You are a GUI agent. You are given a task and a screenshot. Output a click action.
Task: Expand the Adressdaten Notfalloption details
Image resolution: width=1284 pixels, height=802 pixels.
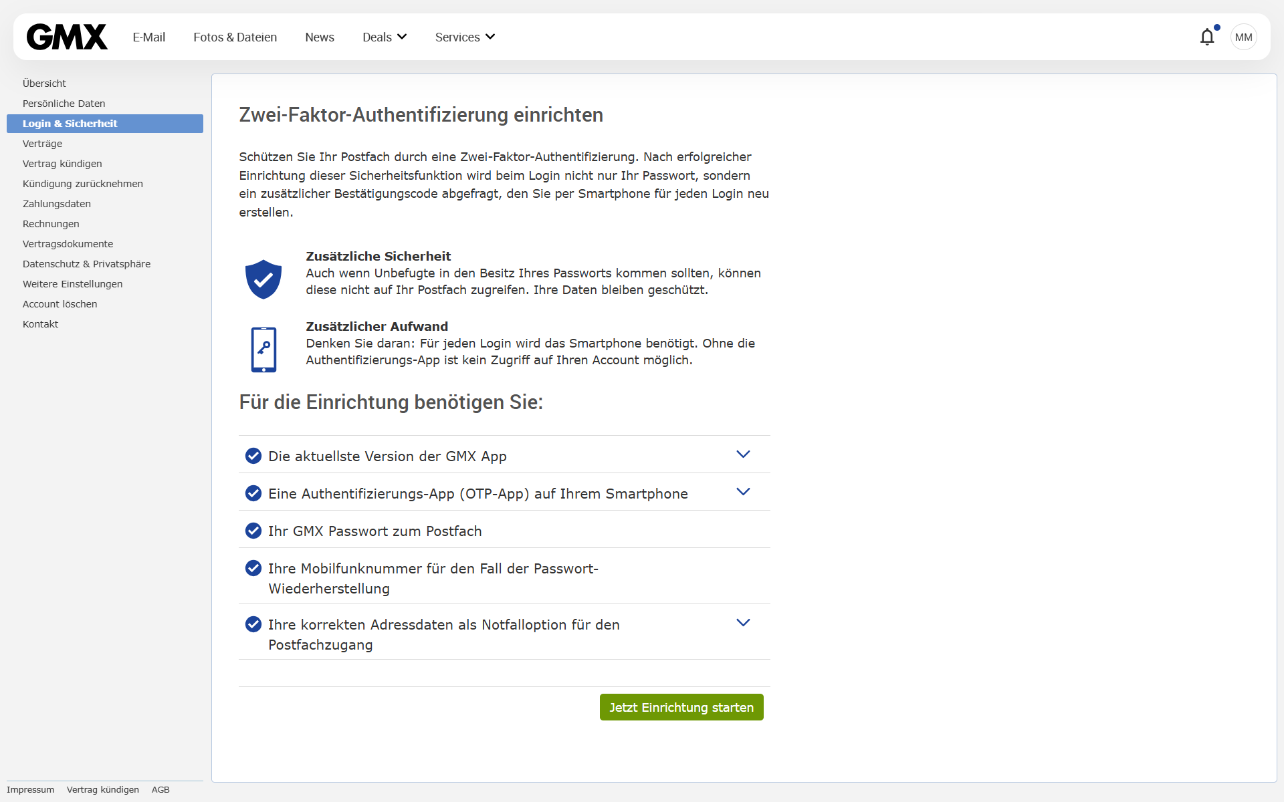(x=743, y=623)
